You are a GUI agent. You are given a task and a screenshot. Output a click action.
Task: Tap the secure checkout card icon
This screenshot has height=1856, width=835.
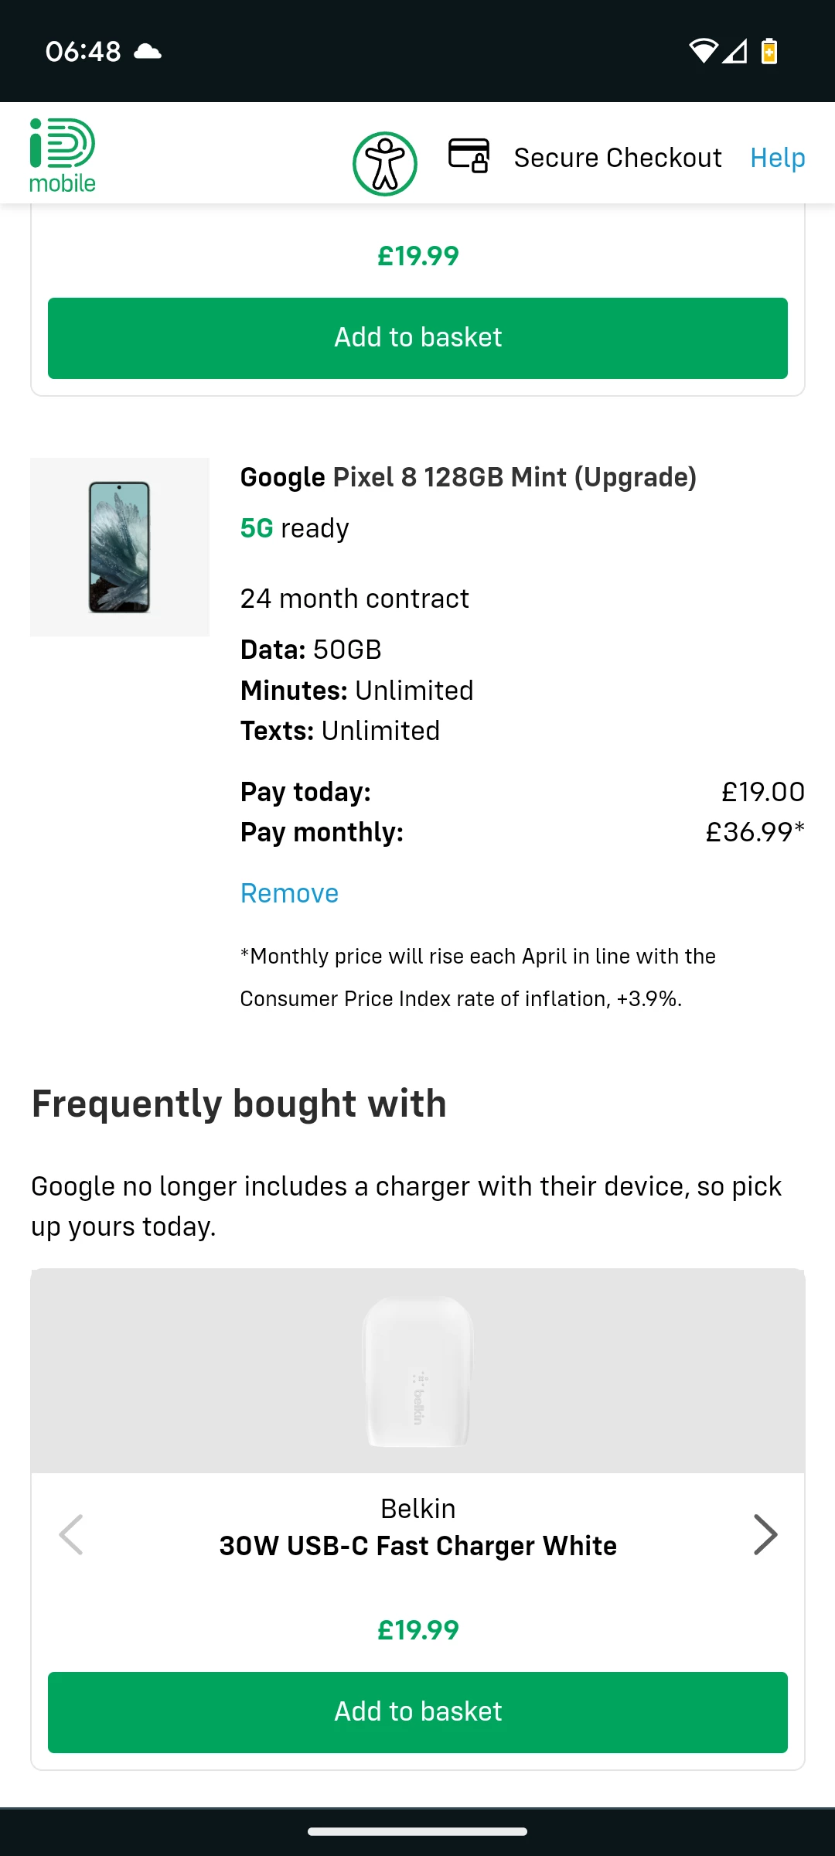click(x=469, y=155)
